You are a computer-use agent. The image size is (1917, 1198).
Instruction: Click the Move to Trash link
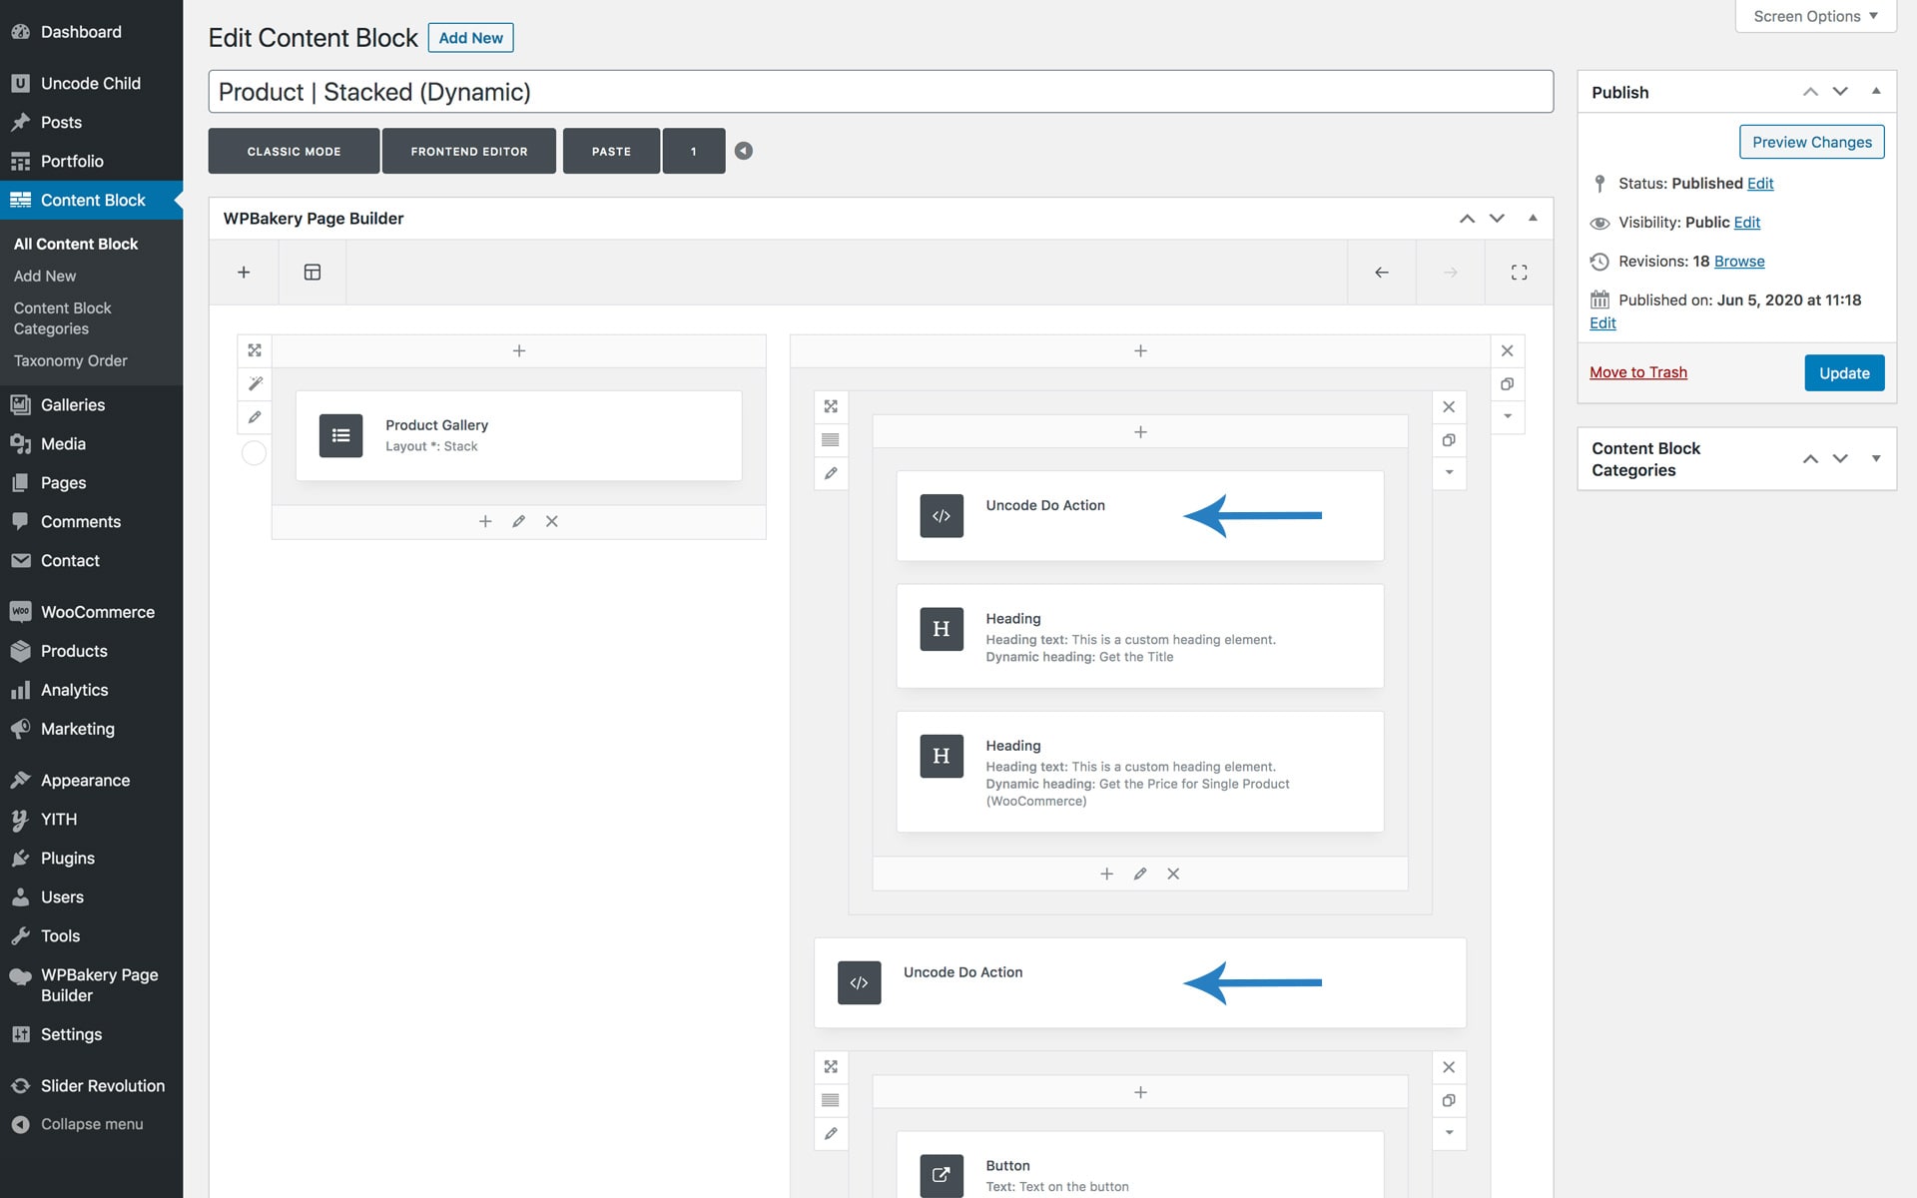tap(1638, 372)
